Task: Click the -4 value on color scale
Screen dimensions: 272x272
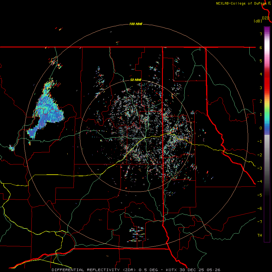Action: [x=260, y=182]
